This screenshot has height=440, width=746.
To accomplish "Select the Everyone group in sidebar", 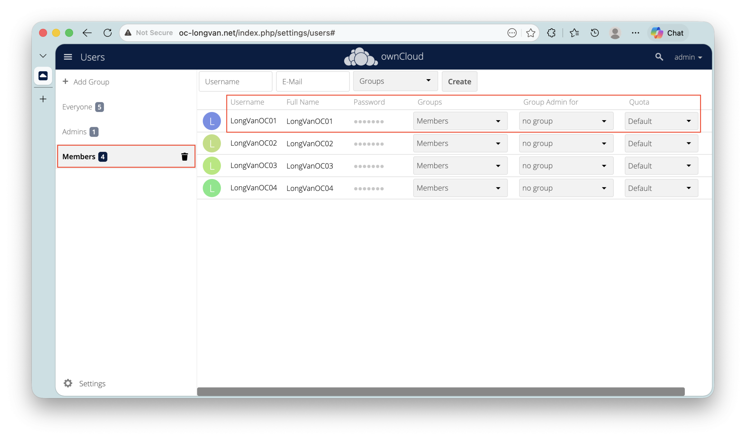I will pyautogui.click(x=77, y=107).
